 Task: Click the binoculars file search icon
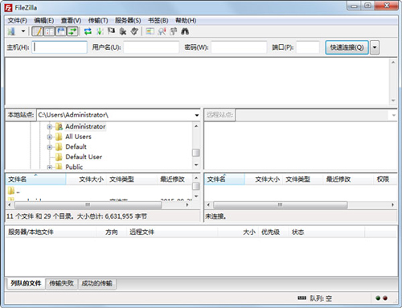(x=185, y=31)
